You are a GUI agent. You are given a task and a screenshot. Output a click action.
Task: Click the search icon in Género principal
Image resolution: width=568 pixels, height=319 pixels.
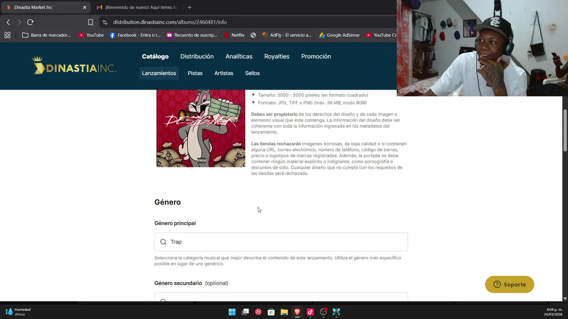[x=163, y=242]
